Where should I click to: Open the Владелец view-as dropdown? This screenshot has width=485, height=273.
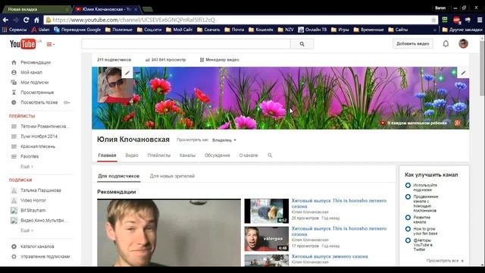pos(224,140)
